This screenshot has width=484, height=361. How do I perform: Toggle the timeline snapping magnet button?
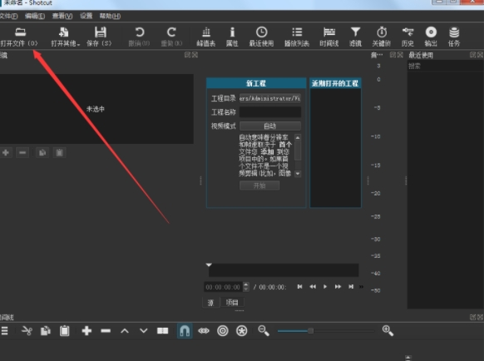click(185, 331)
